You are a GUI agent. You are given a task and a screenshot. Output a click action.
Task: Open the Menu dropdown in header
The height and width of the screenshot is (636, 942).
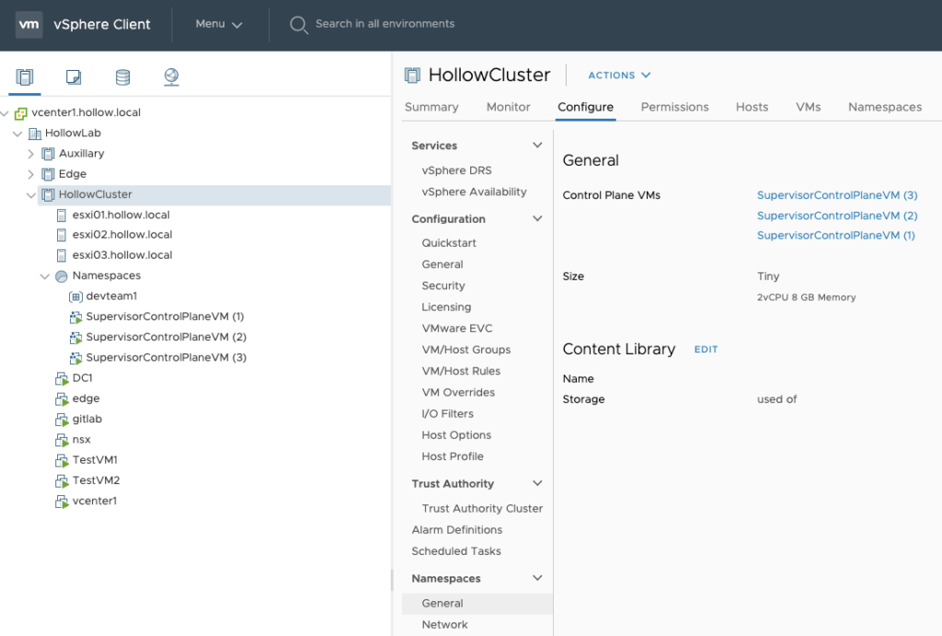coord(219,25)
